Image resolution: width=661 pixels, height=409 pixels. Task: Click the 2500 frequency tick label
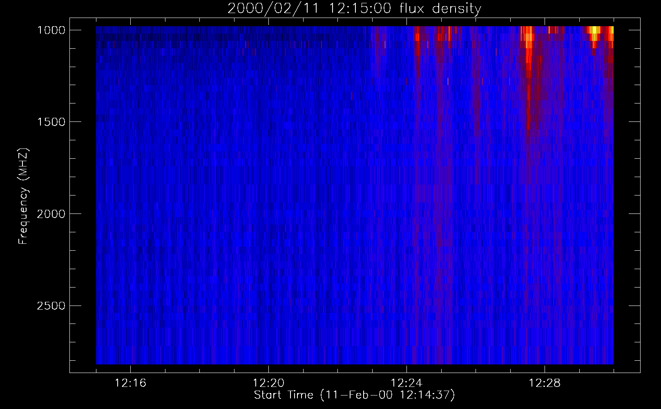pyautogui.click(x=51, y=306)
